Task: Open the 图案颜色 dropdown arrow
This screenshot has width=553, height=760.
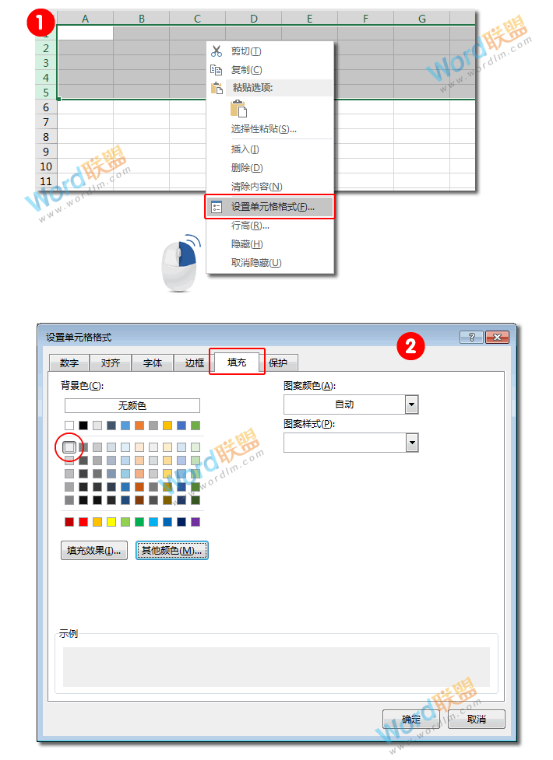Action: pos(412,405)
